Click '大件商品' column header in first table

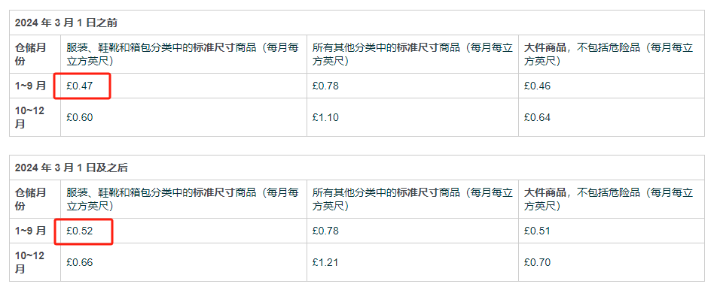[x=609, y=55]
